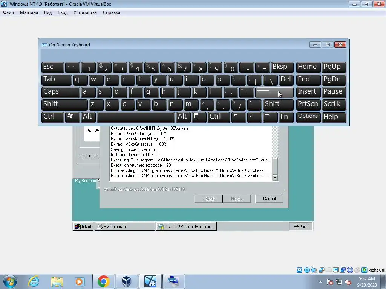Toggle the left Alt key on On-Screen Keyboard

[88, 117]
